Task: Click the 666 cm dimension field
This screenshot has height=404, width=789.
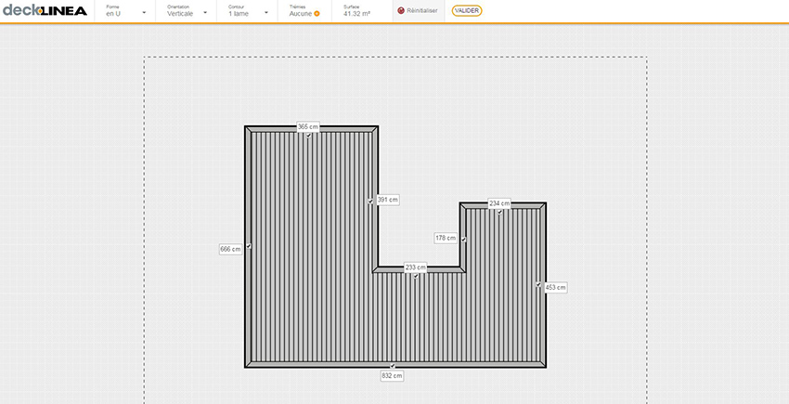Action: tap(230, 249)
